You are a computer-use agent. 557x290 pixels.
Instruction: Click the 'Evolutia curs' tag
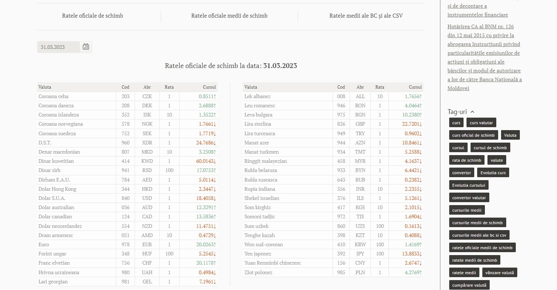pyautogui.click(x=493, y=173)
